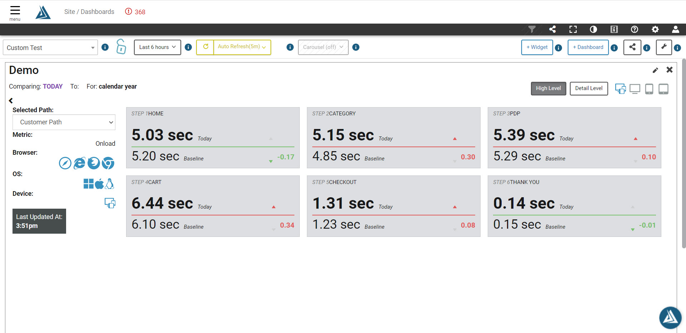This screenshot has width=686, height=333.
Task: Click info icon right of Auto Refresh
Action: click(290, 47)
